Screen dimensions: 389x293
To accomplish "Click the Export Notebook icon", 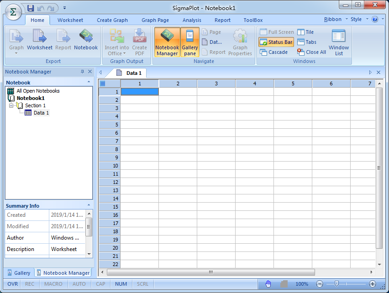I will tap(86, 36).
